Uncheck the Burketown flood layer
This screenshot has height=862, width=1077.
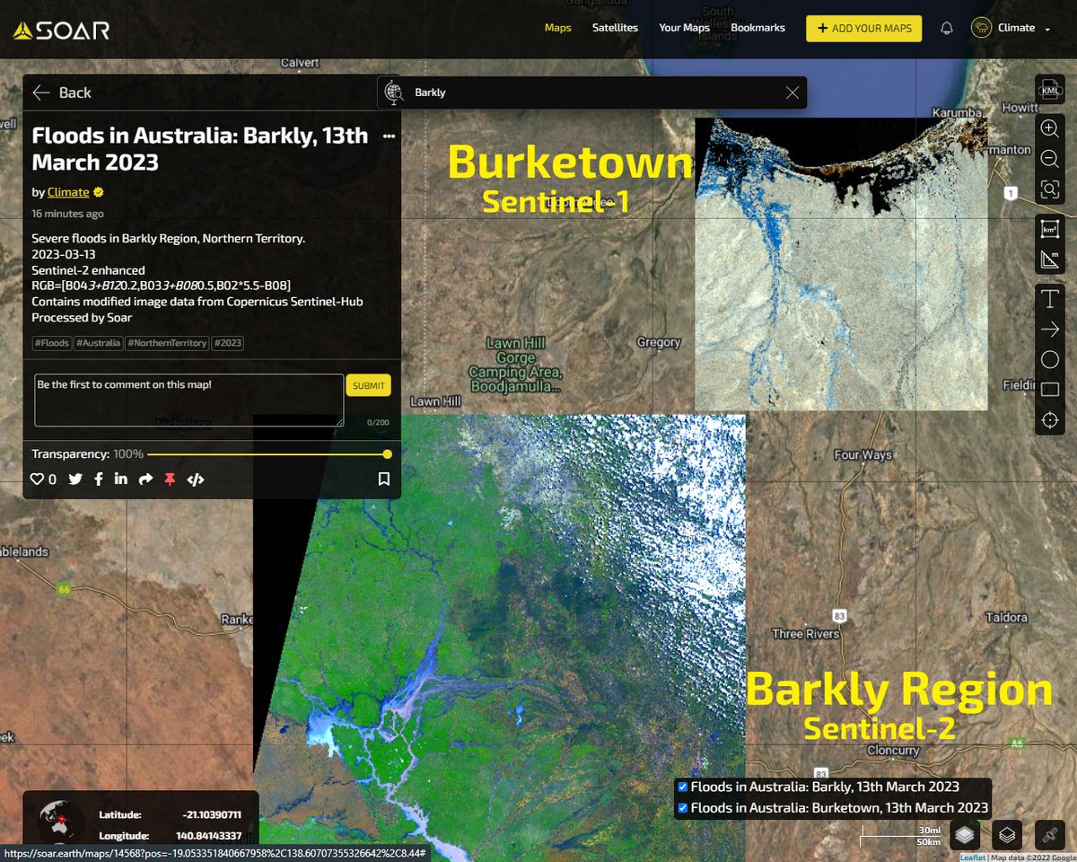[682, 807]
